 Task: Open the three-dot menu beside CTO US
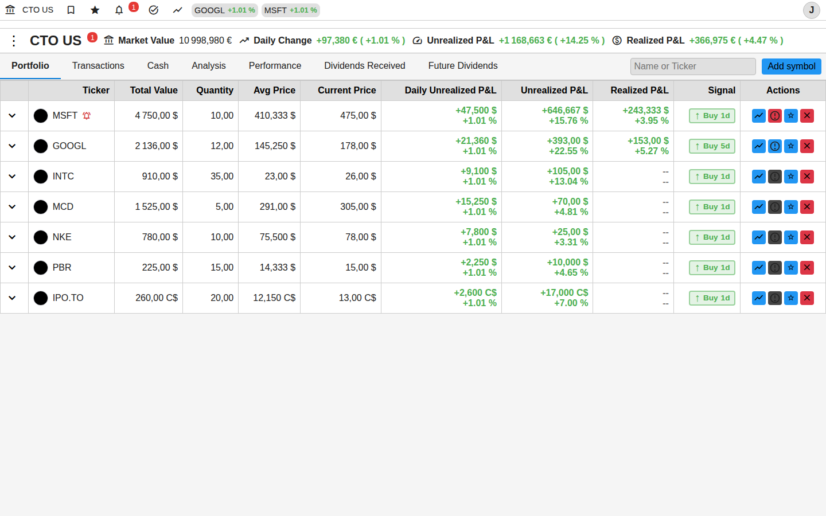[x=14, y=41]
